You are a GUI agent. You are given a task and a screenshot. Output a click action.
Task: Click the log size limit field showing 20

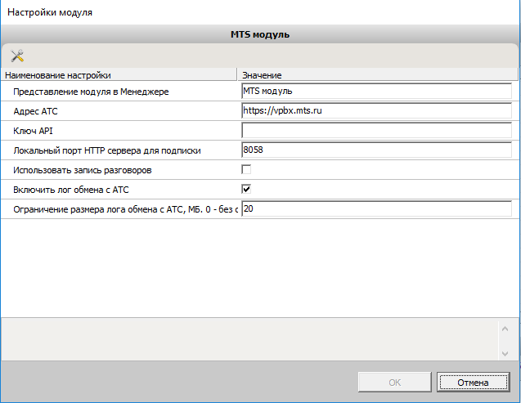point(377,208)
